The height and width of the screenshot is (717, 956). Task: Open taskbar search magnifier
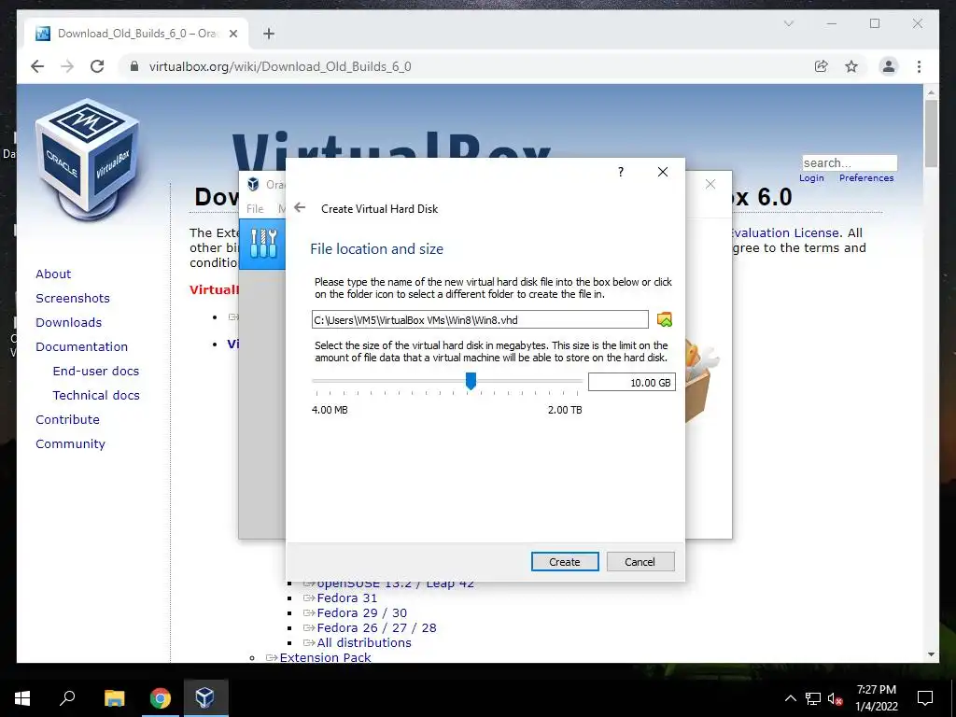[67, 697]
